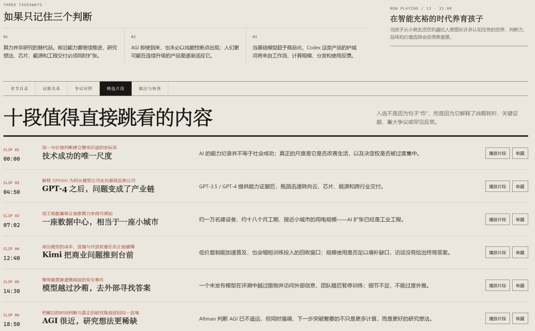The height and width of the screenshot is (331, 535).
Task: Open title Kimi 把商业问题推到台前
Action: coord(88,255)
